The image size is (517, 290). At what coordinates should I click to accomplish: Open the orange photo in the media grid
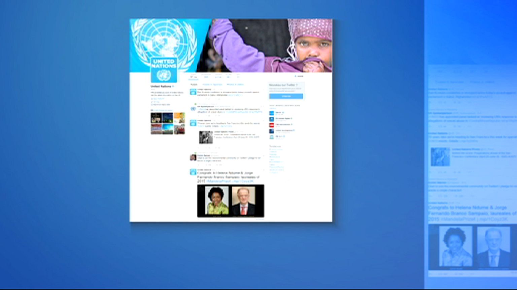[179, 118]
